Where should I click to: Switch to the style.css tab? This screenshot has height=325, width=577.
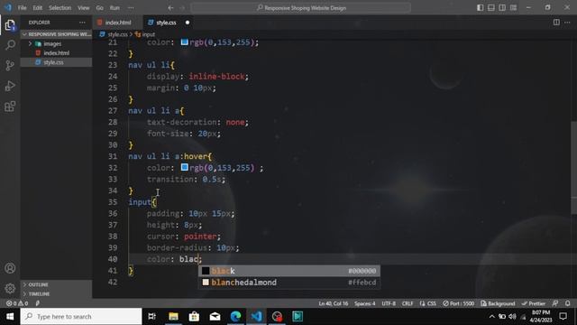[x=166, y=23]
